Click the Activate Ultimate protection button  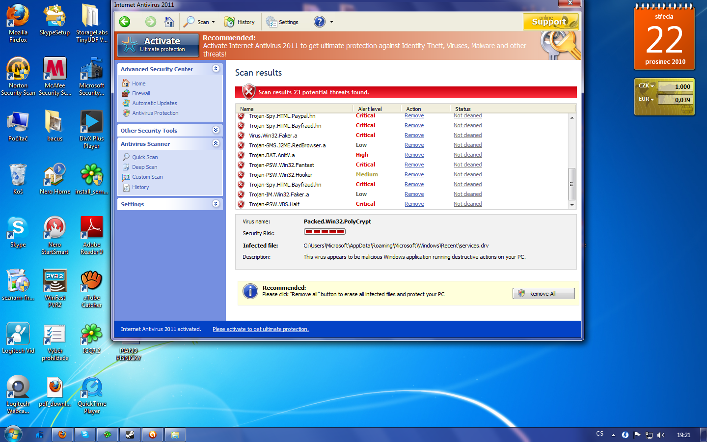pyautogui.click(x=158, y=45)
